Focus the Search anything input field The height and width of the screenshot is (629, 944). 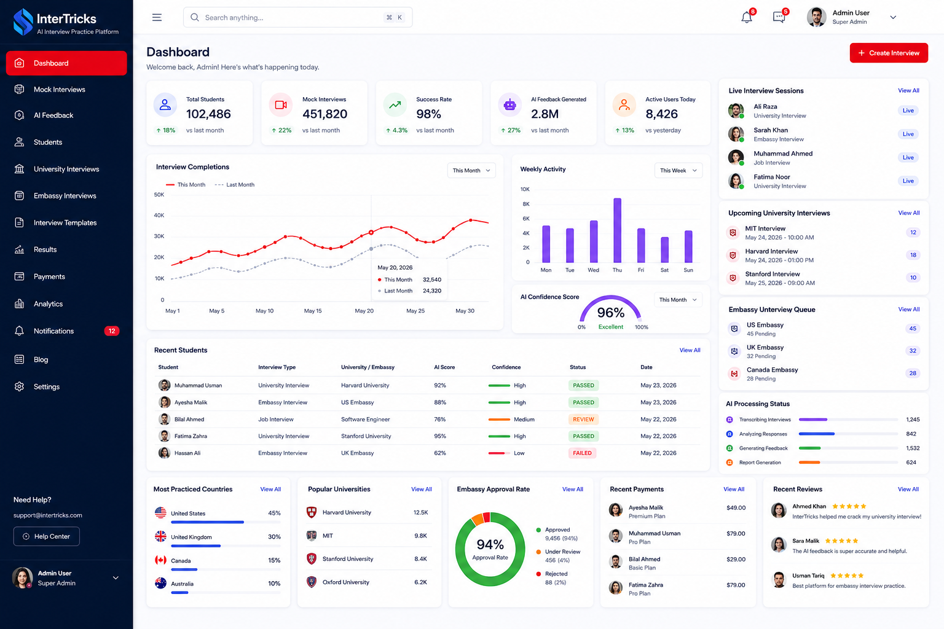click(297, 17)
